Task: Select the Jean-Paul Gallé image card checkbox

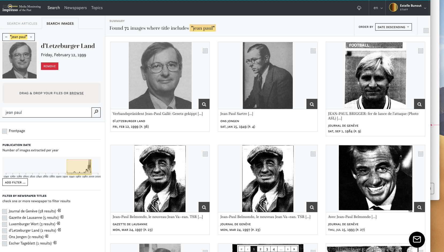Action: coord(205,51)
